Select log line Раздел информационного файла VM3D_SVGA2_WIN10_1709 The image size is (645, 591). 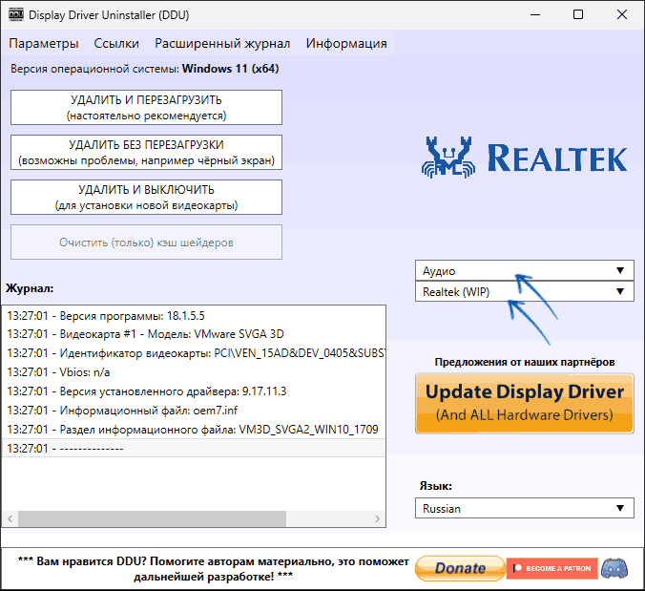pyautogui.click(x=194, y=430)
